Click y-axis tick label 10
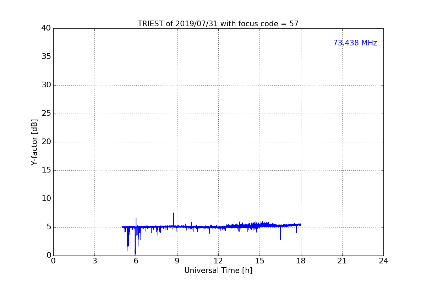426x284 pixels. (x=46, y=199)
